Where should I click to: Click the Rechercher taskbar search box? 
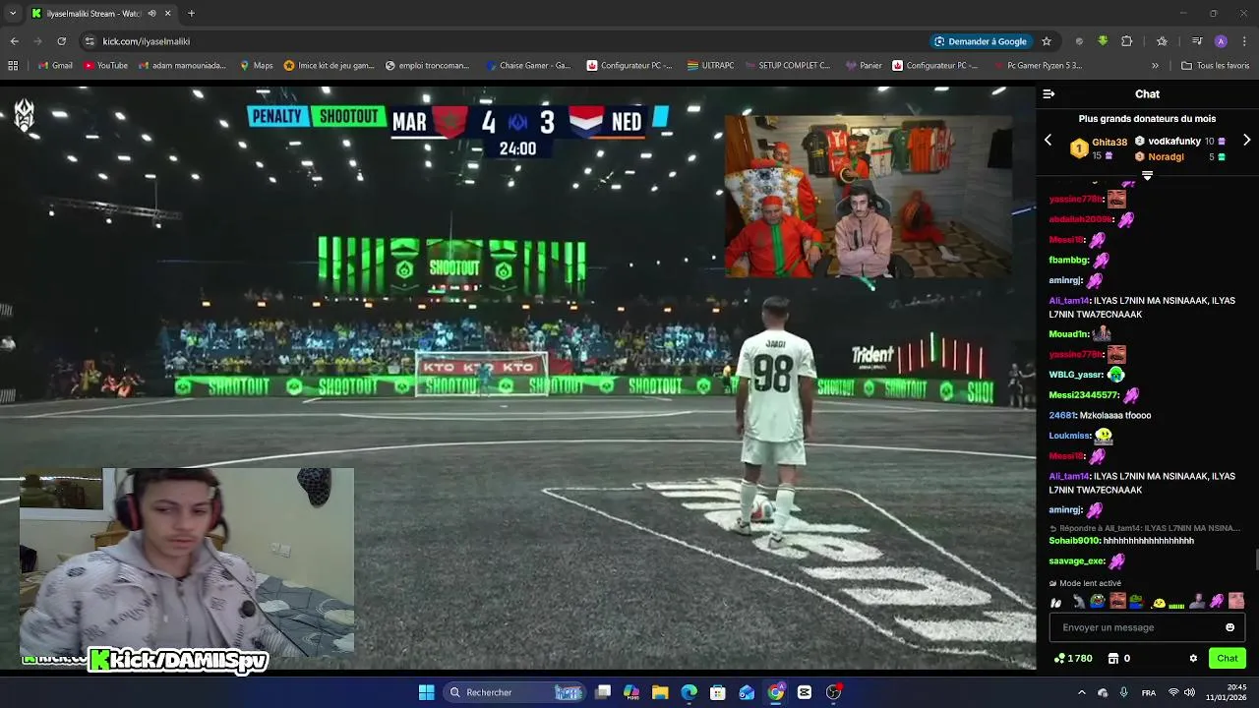click(515, 692)
